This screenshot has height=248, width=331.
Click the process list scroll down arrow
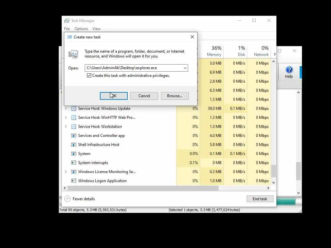click(273, 183)
